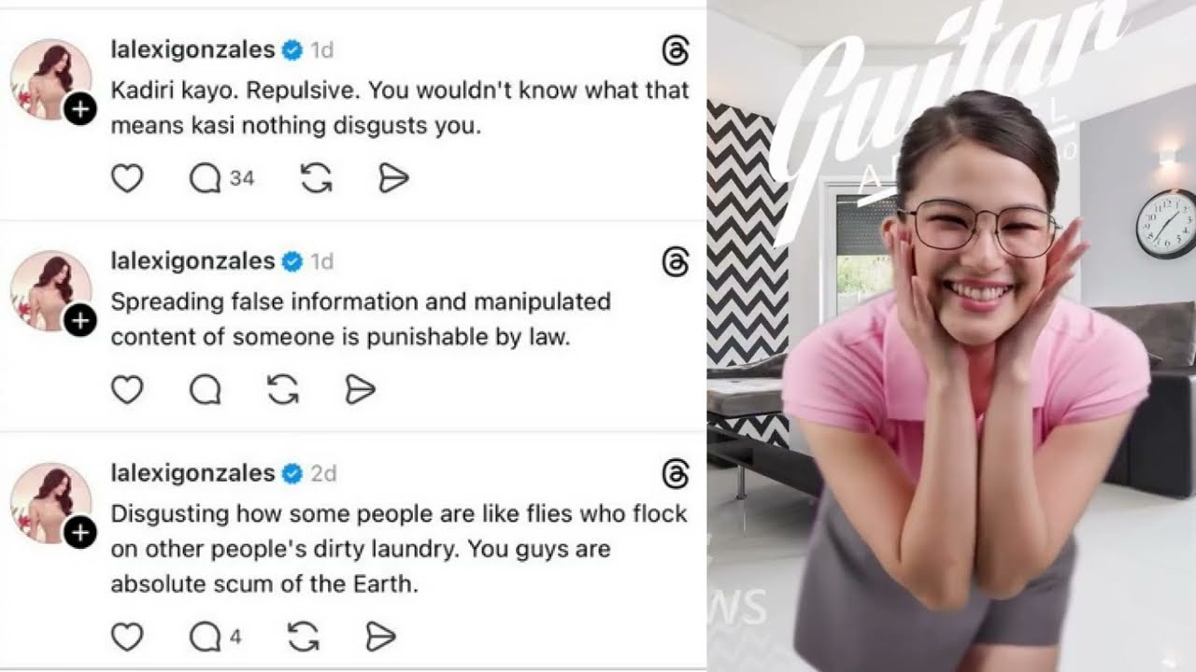The width and height of the screenshot is (1196, 672).
Task: Select the video frame of smiling woman
Action: 951,336
